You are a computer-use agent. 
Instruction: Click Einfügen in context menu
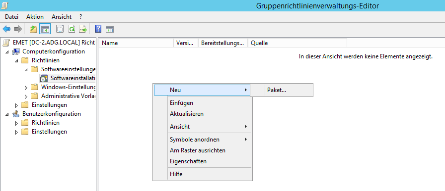coord(202,103)
